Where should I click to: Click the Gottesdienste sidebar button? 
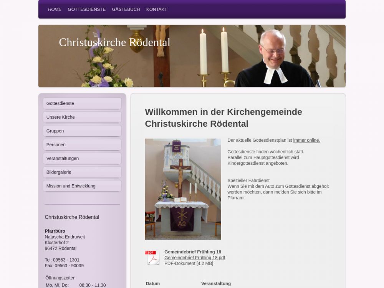[x=82, y=103]
